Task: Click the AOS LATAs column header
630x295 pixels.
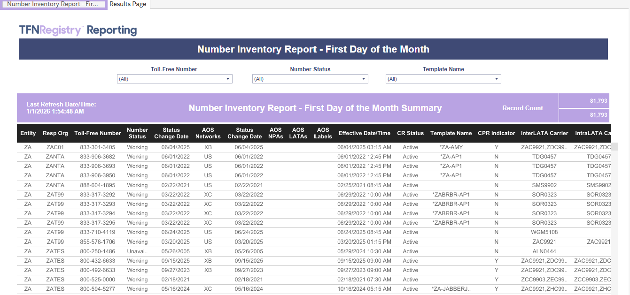Action: pyautogui.click(x=298, y=133)
